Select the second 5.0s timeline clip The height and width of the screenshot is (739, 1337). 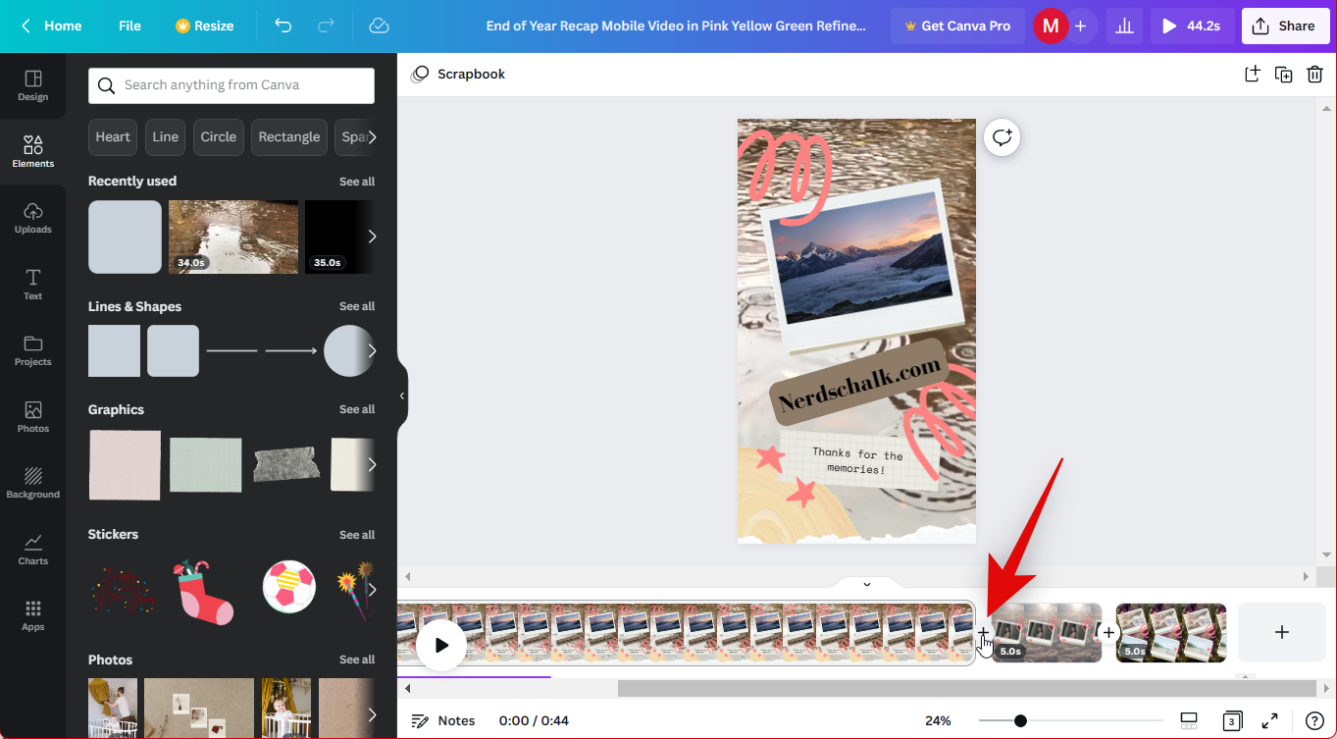pyautogui.click(x=1047, y=632)
